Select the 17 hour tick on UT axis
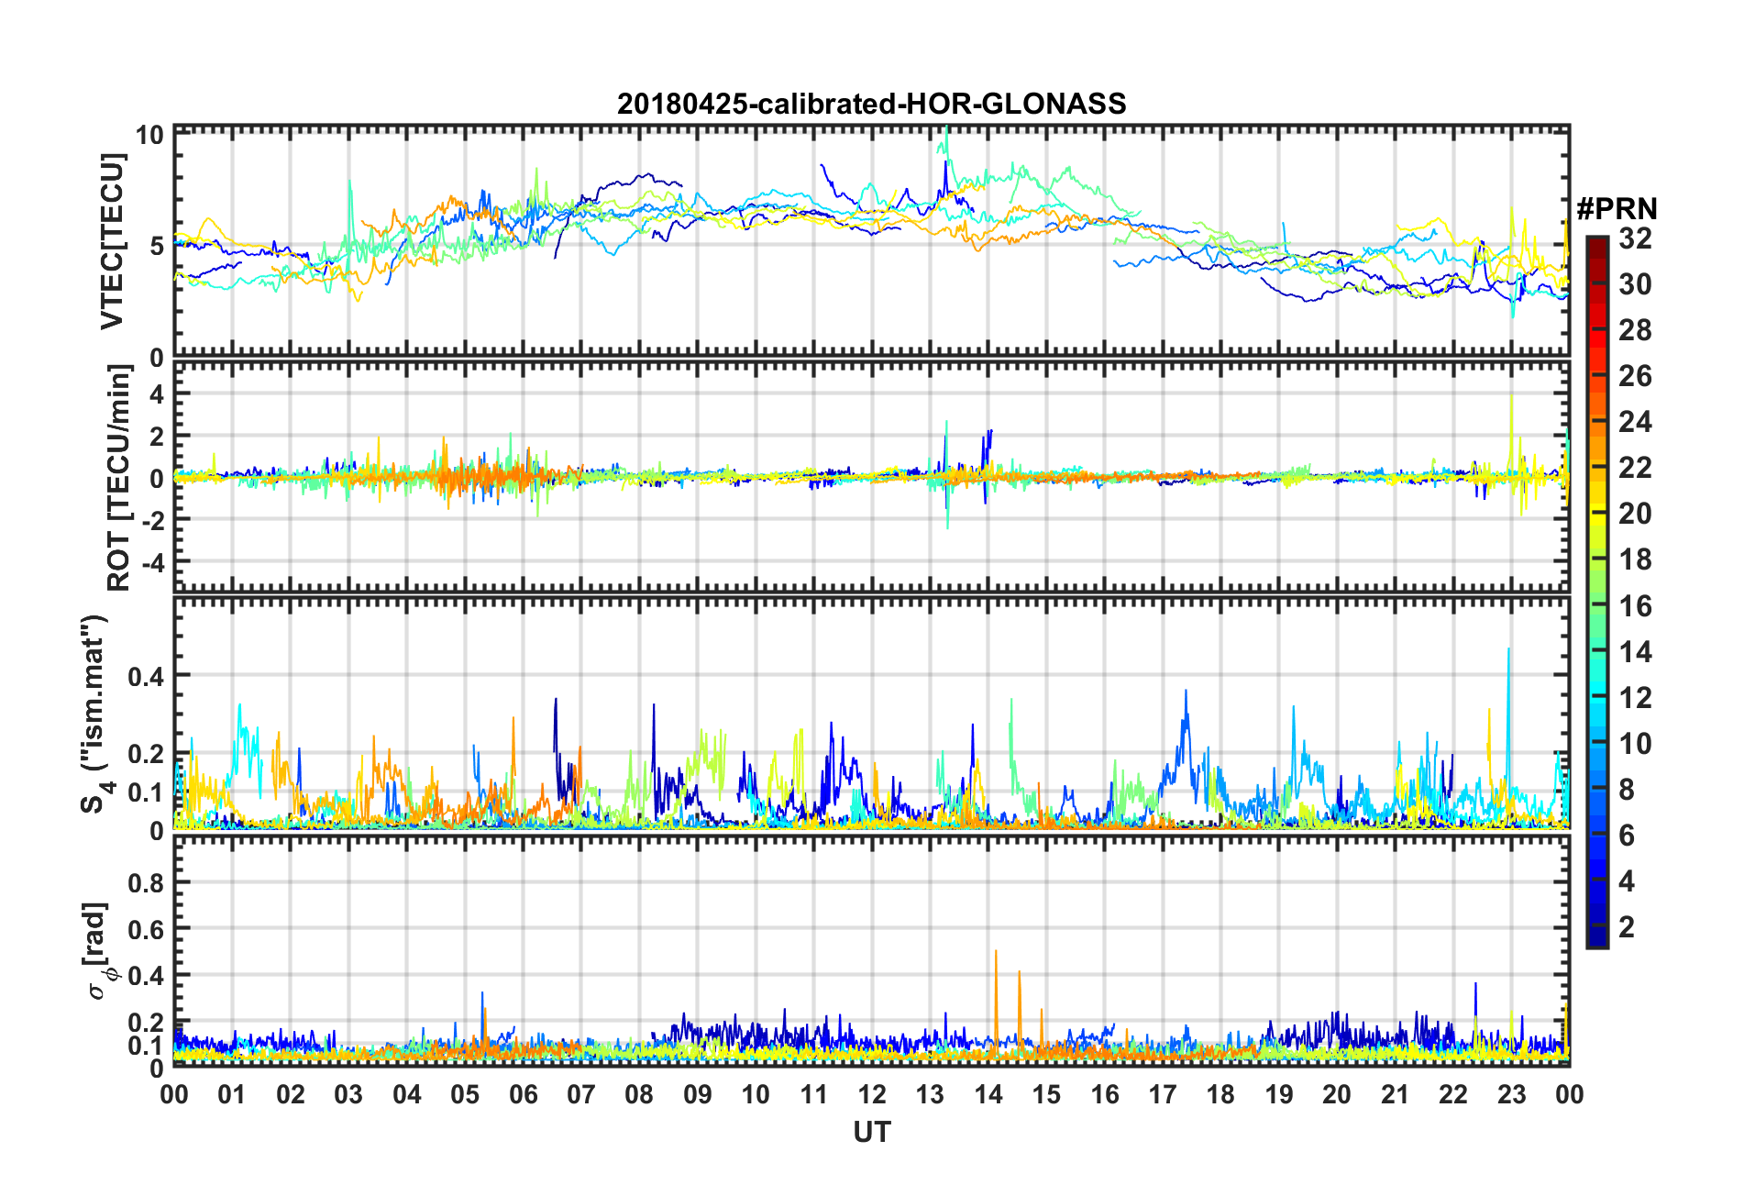 tap(1163, 1094)
